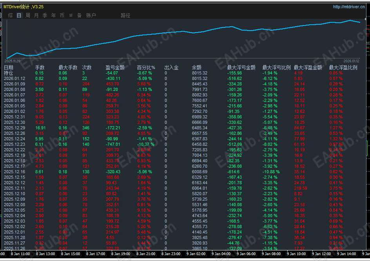Viewport: 370px width, 261px height.
Task: Open the 备 tab
Action: [x=80, y=15]
